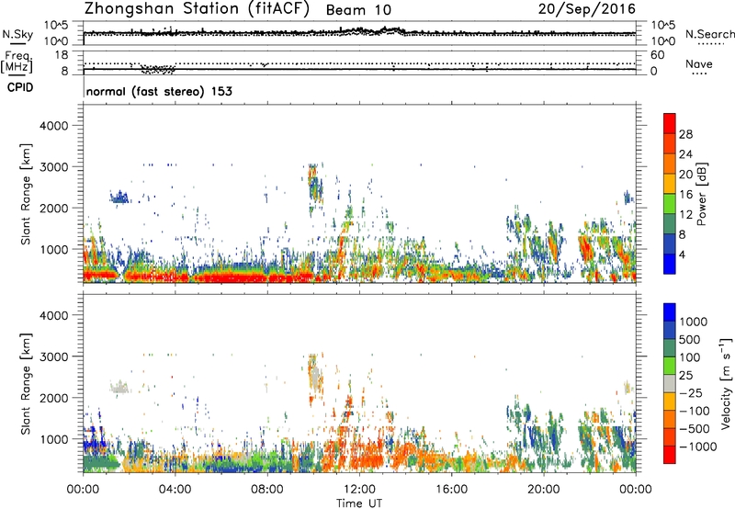Click the 'N.Search' legend label
Viewport: 735px width, 509px height.
[709, 34]
